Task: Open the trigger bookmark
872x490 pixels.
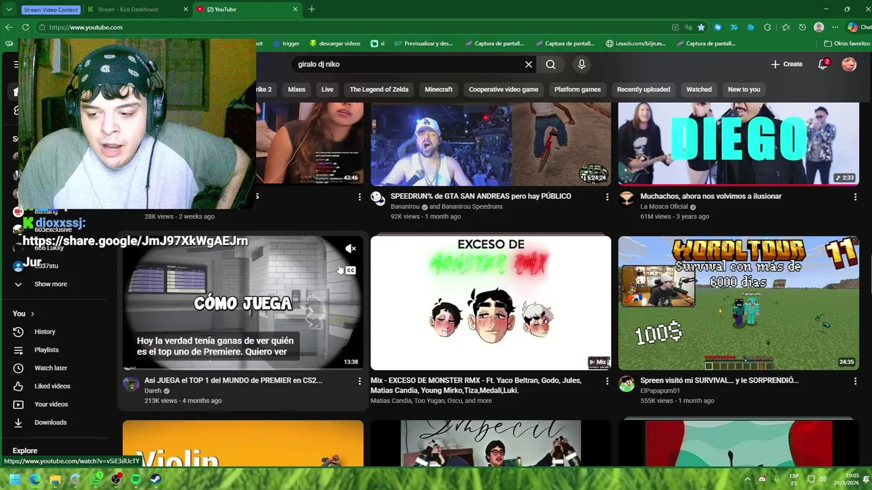Action: pyautogui.click(x=286, y=44)
